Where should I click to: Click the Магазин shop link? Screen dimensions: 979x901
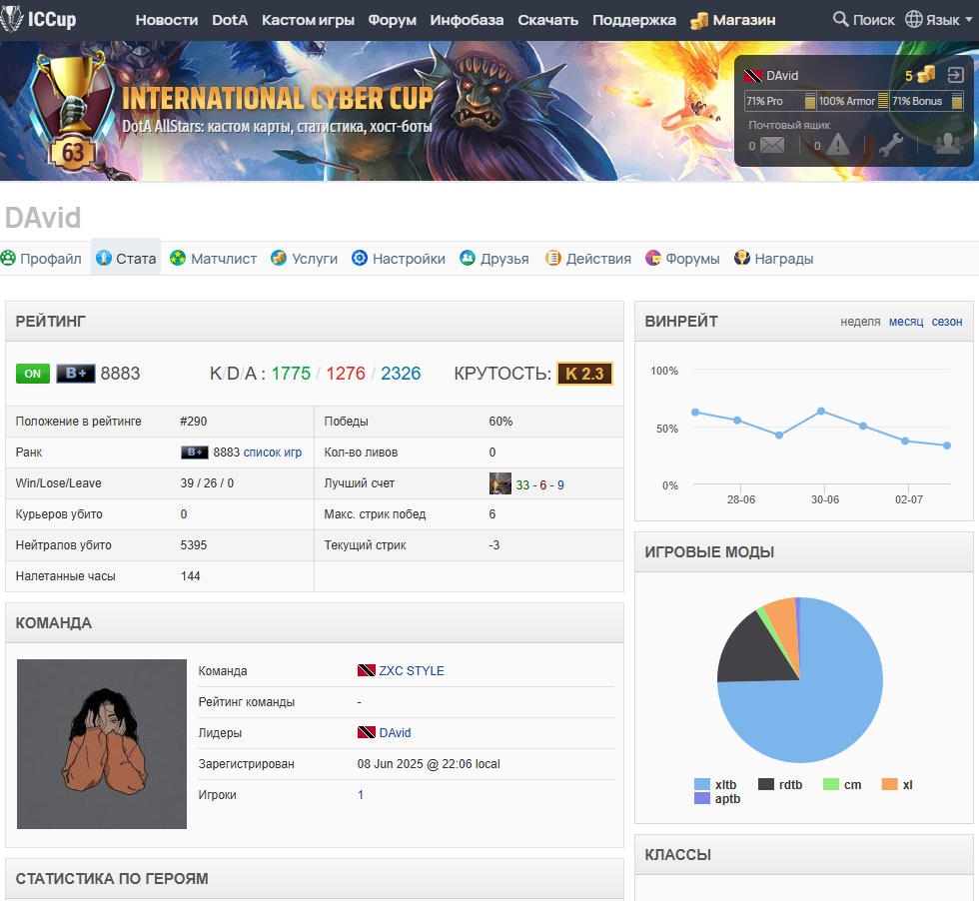click(743, 20)
